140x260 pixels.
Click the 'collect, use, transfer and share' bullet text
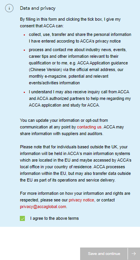point(80,38)
